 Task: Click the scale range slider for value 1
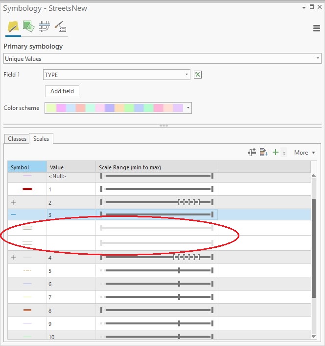pos(157,189)
